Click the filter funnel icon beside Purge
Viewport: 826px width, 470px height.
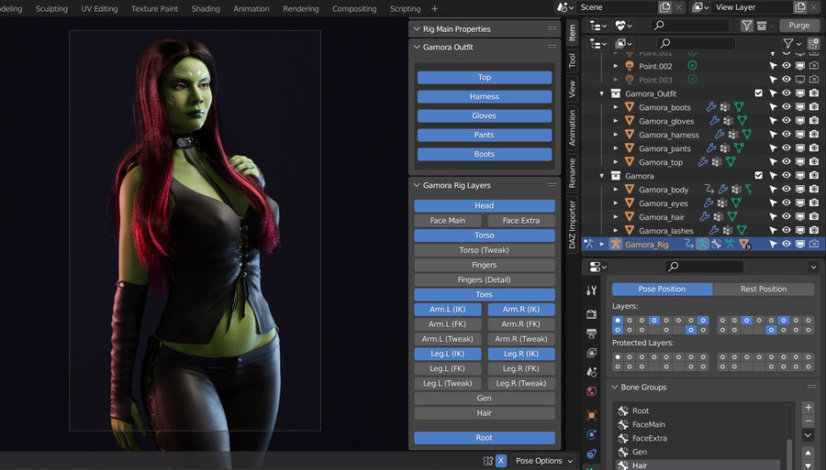746,25
